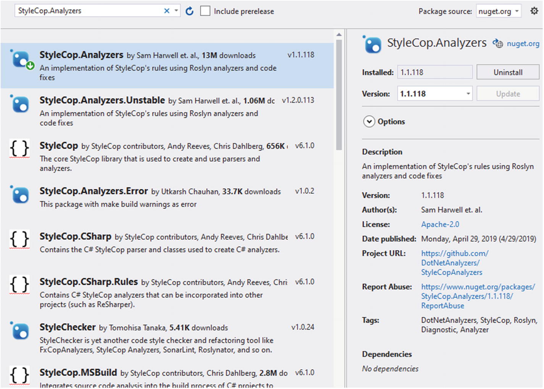Viewport: 544px width, 389px height.
Task: Clear the search text with the X icon
Action: point(167,11)
